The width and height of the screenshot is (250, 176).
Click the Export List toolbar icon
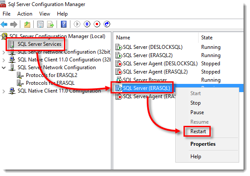51,24
